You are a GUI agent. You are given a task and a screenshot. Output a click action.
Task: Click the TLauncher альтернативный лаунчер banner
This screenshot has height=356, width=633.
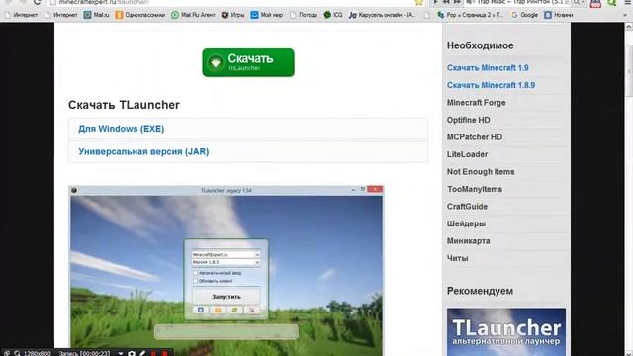(x=506, y=332)
